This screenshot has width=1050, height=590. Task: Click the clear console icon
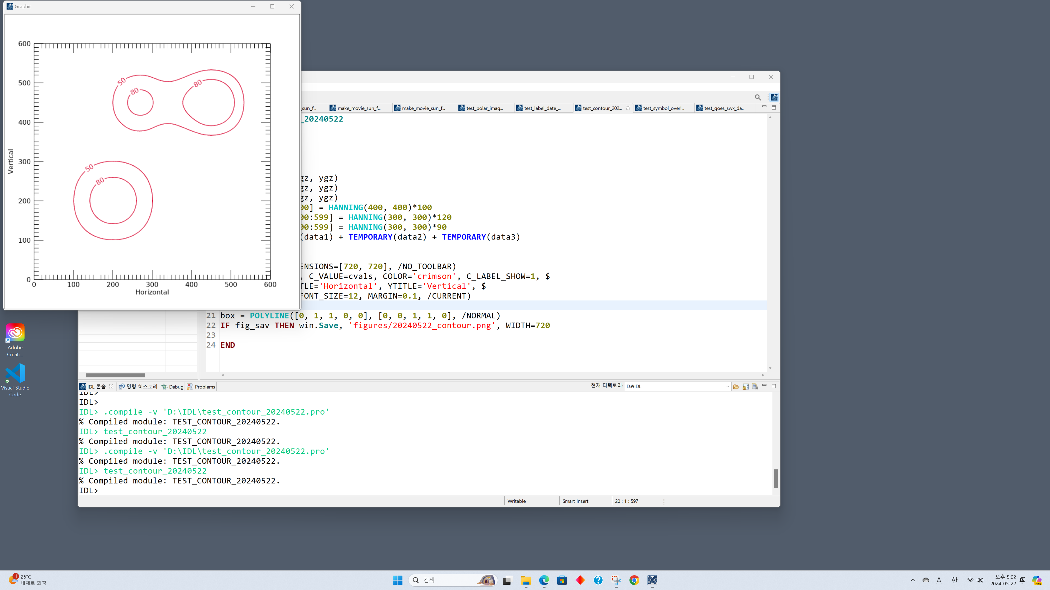pos(755,387)
